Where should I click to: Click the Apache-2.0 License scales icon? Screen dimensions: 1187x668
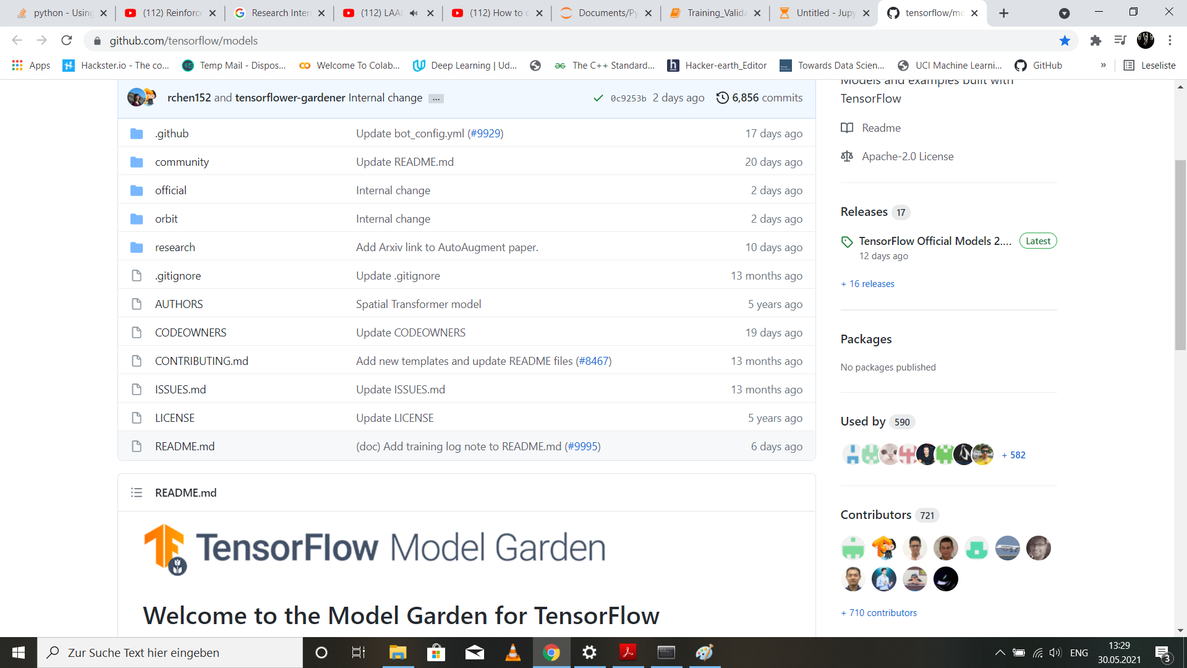pyautogui.click(x=847, y=156)
